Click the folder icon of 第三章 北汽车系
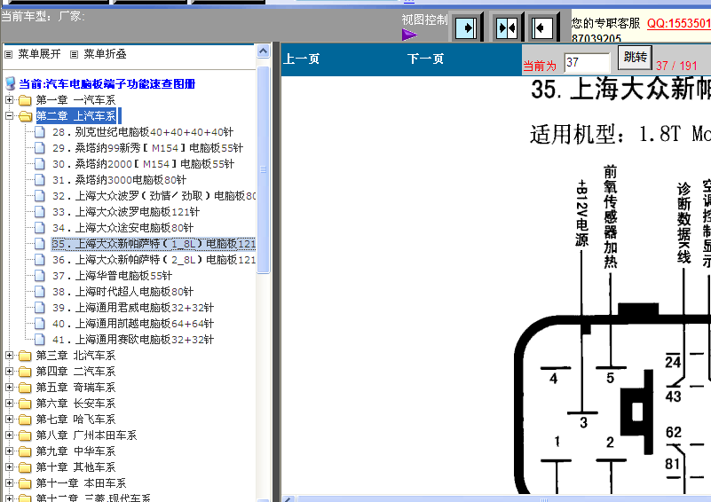 click(x=25, y=356)
